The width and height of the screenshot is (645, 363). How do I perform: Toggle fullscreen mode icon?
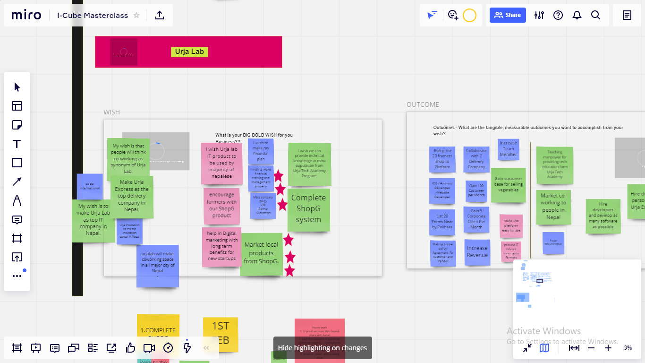527,348
